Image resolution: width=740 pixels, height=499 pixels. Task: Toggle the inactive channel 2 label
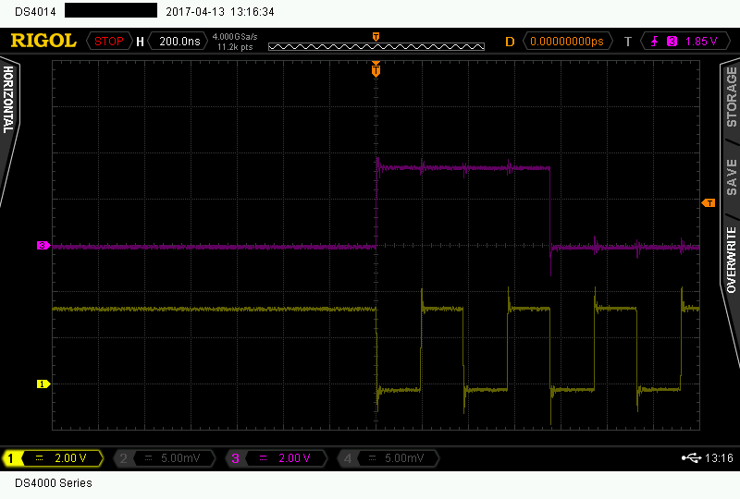coord(123,458)
